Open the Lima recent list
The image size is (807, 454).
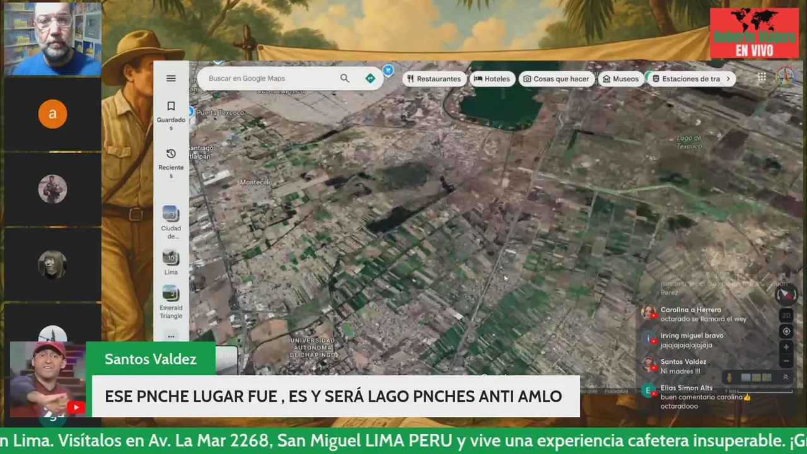[x=171, y=263]
